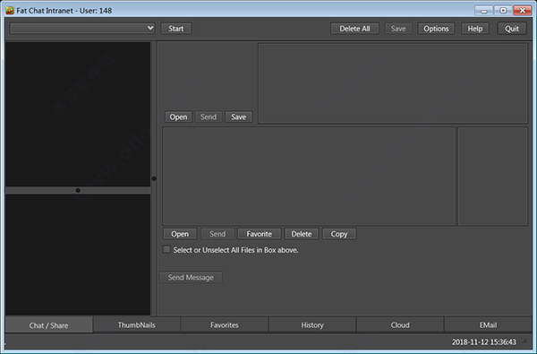Click the upper Send button next to Save
The height and width of the screenshot is (354, 537).
209,117
